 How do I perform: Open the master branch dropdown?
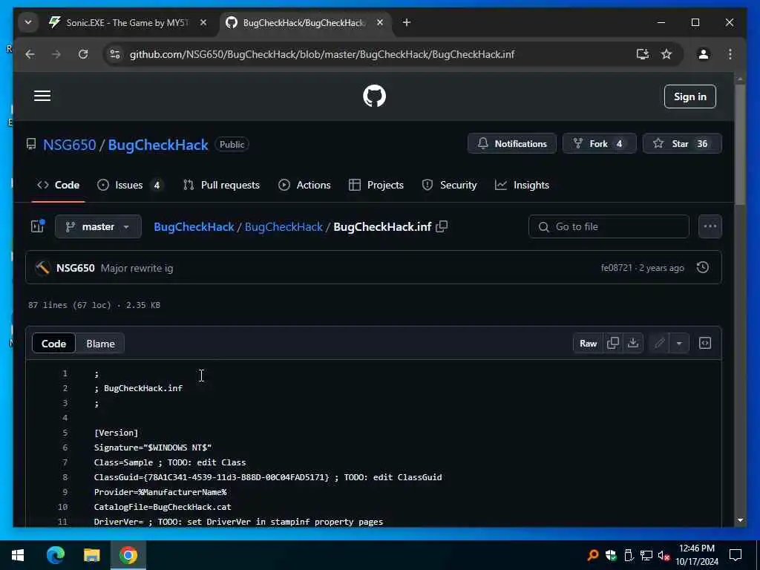click(98, 226)
